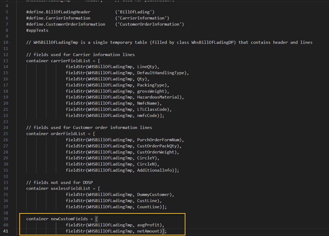Click the #xppTexts macro line
This screenshot has height=236, width=329.
37,30
